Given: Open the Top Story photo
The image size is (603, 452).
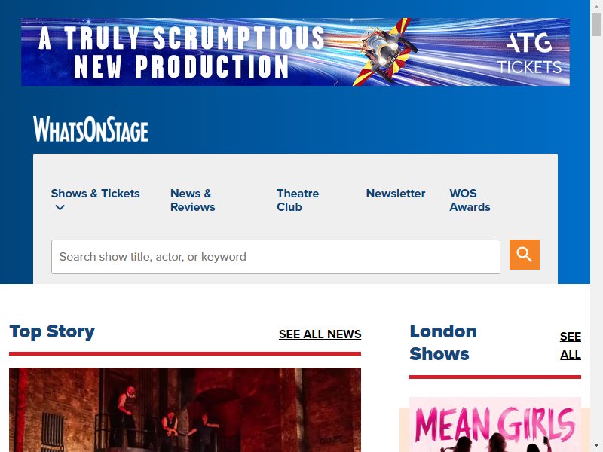Looking at the screenshot, I should click(x=185, y=410).
